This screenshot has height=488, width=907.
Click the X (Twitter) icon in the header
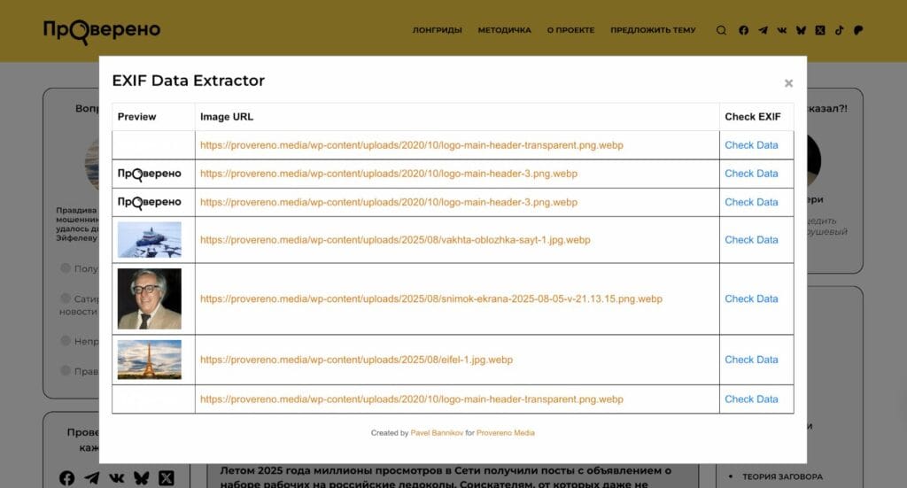(820, 30)
